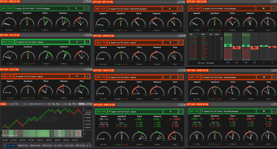Screen dimensions: 277x149
Task: Click the S bar showing -3 in NQ panel
Action: (x=272, y=47)
